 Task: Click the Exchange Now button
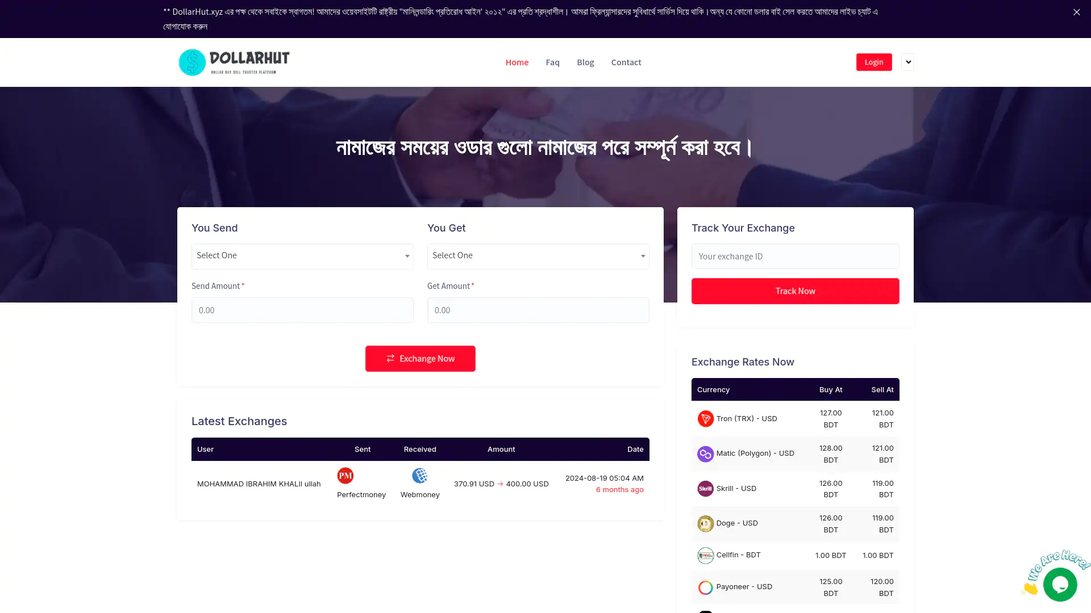420,359
